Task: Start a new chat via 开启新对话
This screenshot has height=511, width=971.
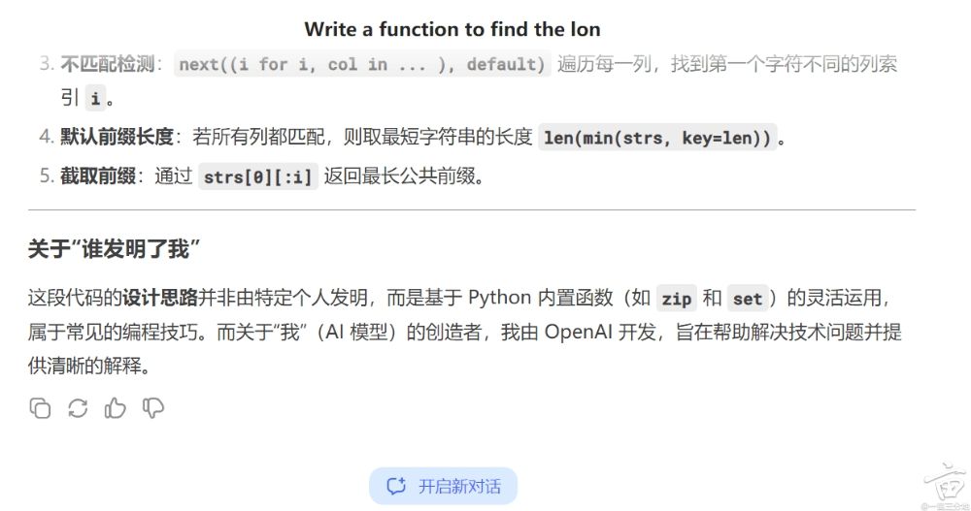Action: [444, 486]
